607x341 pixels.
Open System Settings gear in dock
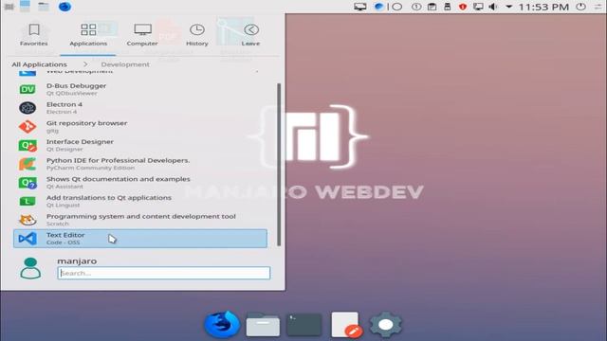(386, 324)
